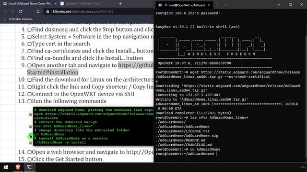Viewport: 307px width, 172px height.
Task: Open a new browser tab
Action: [x=120, y=3]
